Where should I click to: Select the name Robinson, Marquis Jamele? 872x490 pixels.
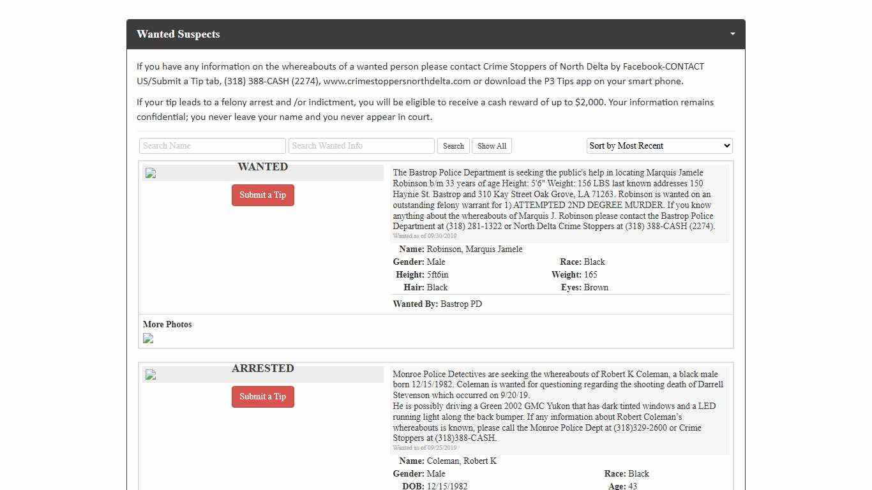point(474,249)
